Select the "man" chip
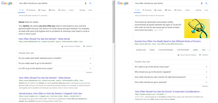This screenshot has width=218, height=103. coord(204,50)
